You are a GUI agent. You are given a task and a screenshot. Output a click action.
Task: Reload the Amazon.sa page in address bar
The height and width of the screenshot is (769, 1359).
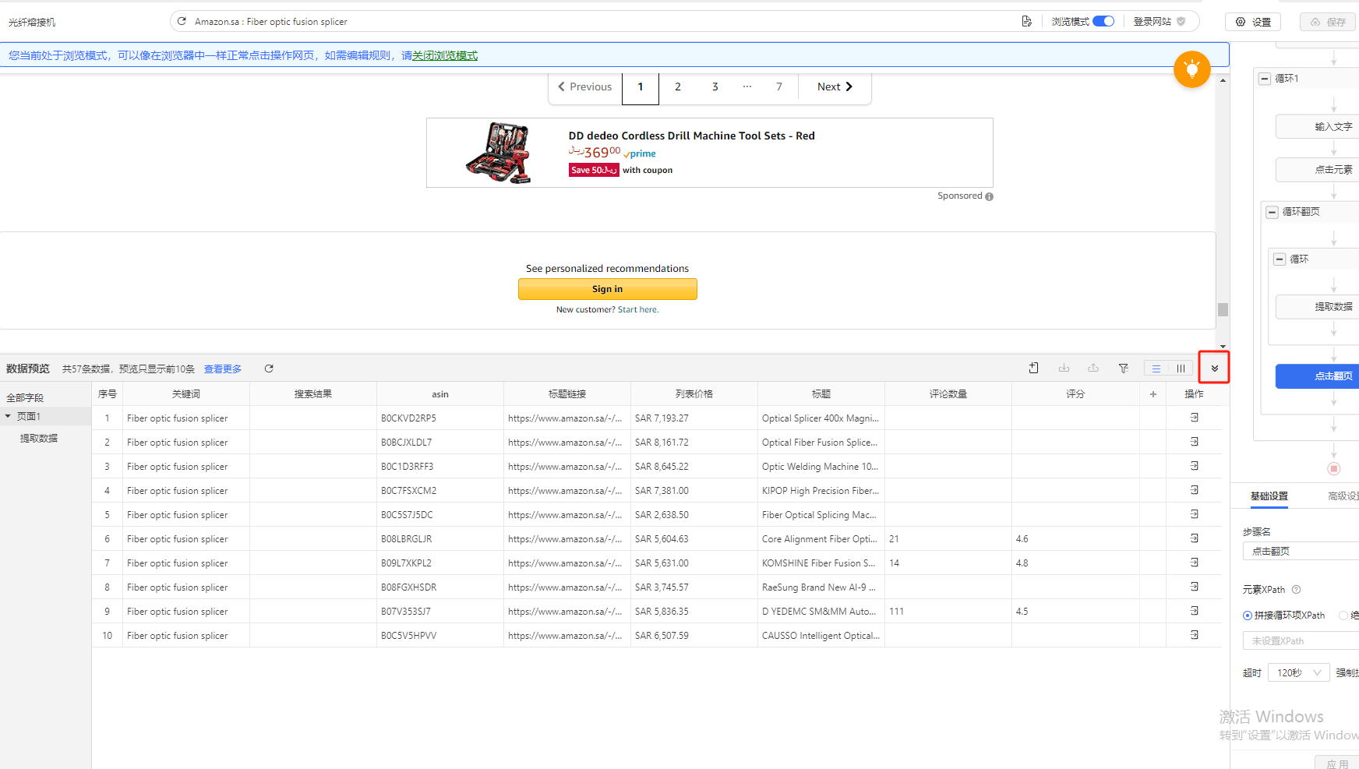(x=182, y=22)
